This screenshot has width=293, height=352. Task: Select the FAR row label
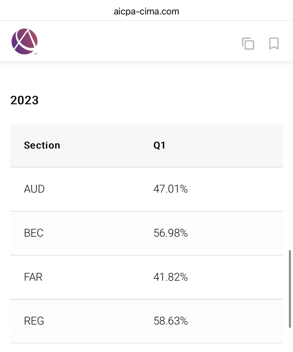click(x=33, y=277)
